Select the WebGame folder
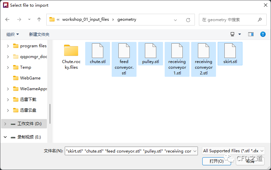 point(26,78)
